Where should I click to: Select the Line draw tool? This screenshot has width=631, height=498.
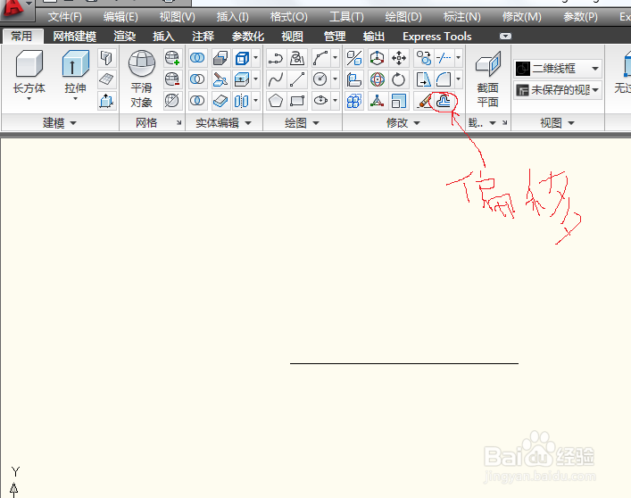pos(297,79)
